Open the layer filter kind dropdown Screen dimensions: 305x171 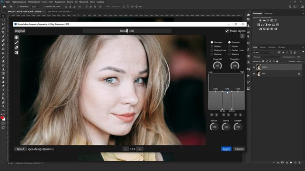pyautogui.click(x=262, y=53)
